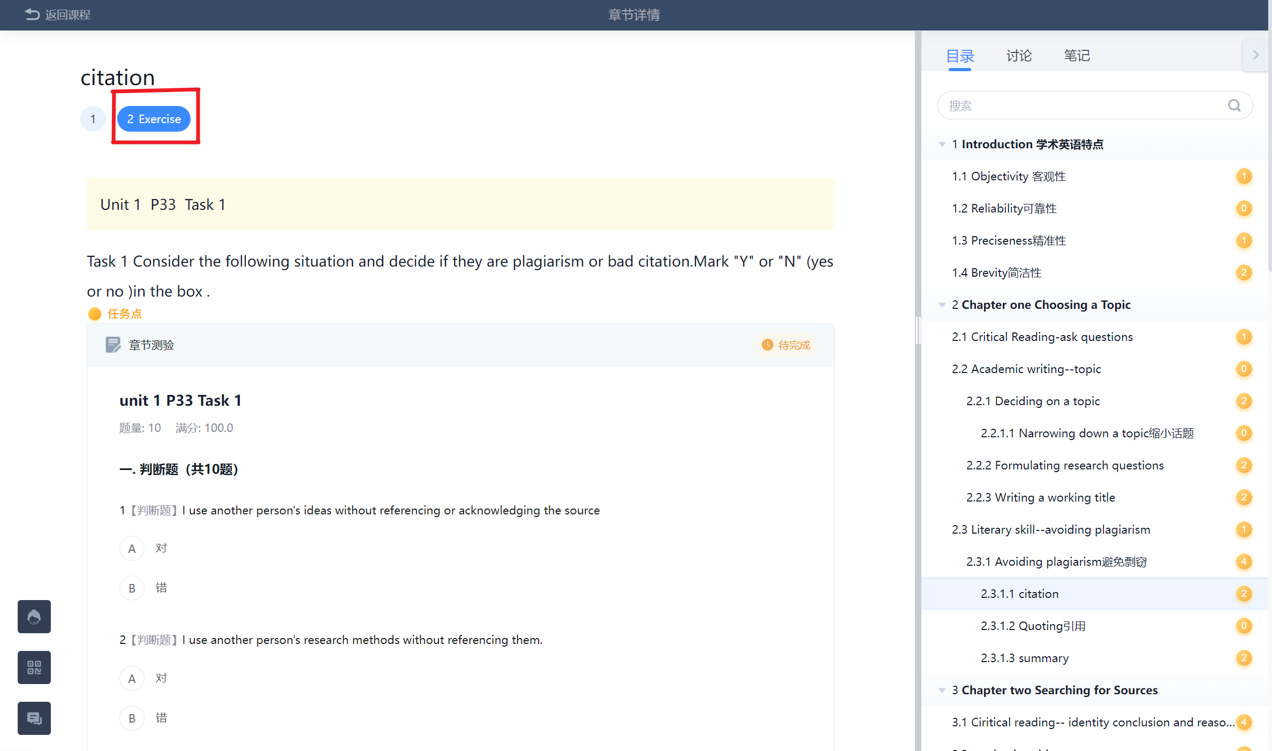
Task: Open the QR code icon
Action: [x=34, y=667]
